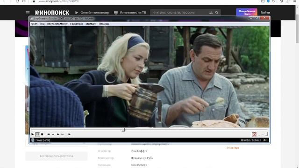Click Установить на ТВ link

coord(130,13)
